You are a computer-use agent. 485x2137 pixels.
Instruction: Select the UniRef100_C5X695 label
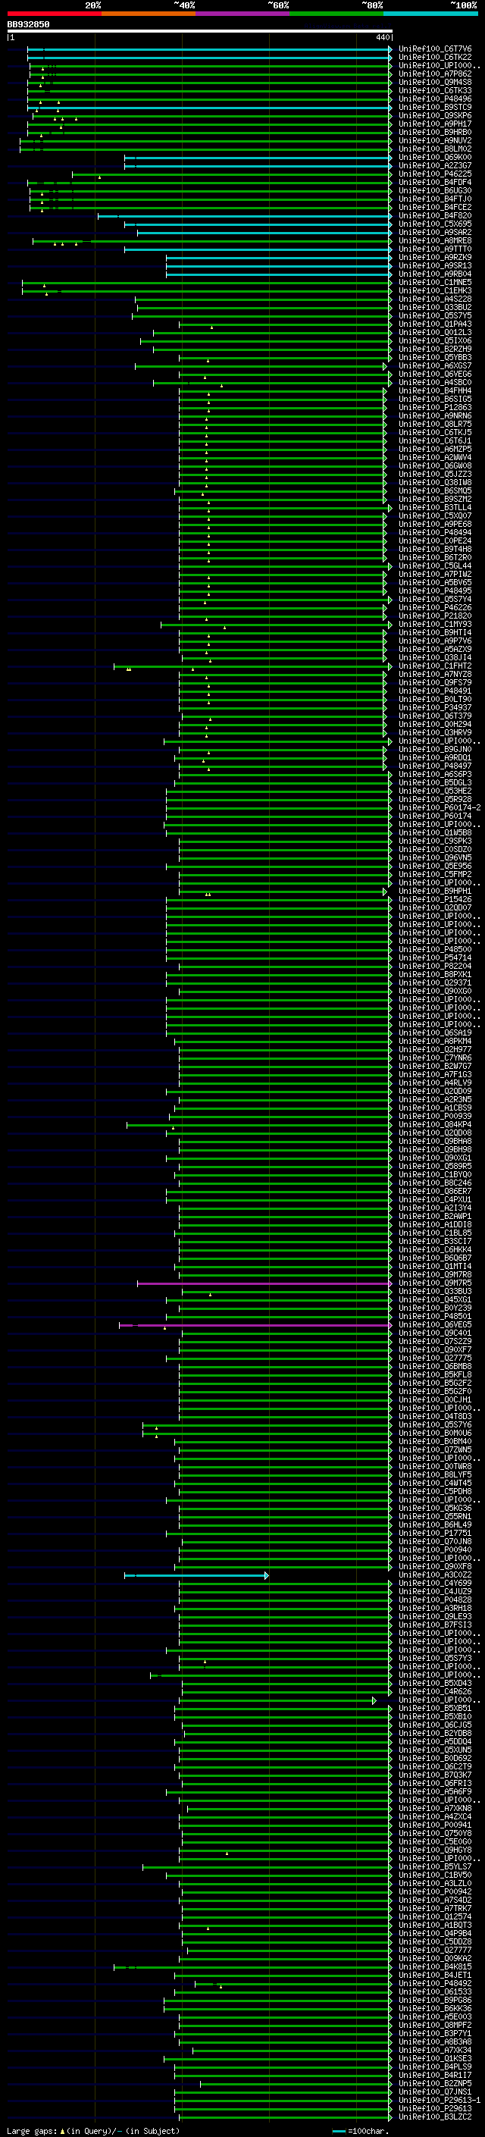point(434,224)
